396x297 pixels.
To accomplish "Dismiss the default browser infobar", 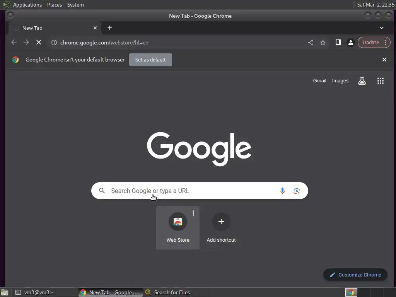I will point(384,60).
